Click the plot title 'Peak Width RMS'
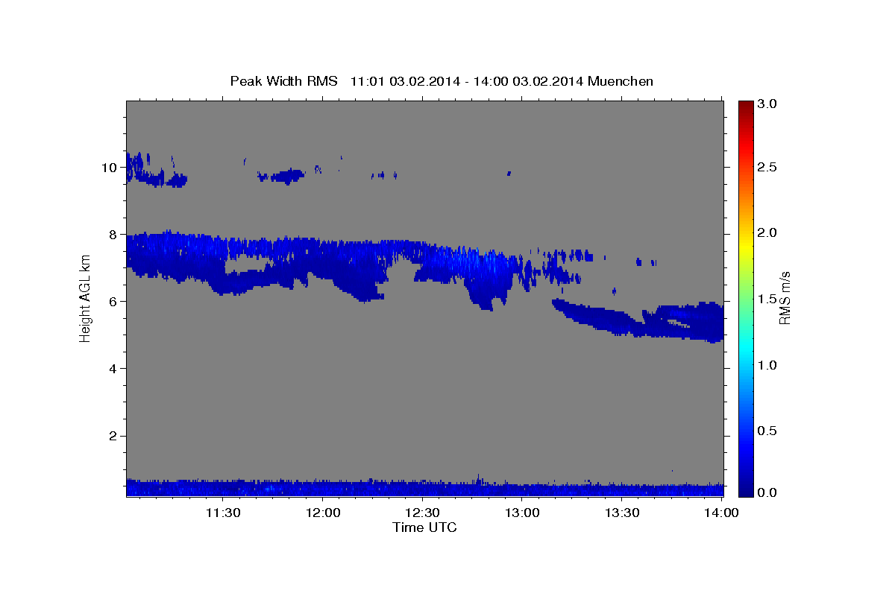Viewport: 895px width, 596px height. [x=283, y=81]
